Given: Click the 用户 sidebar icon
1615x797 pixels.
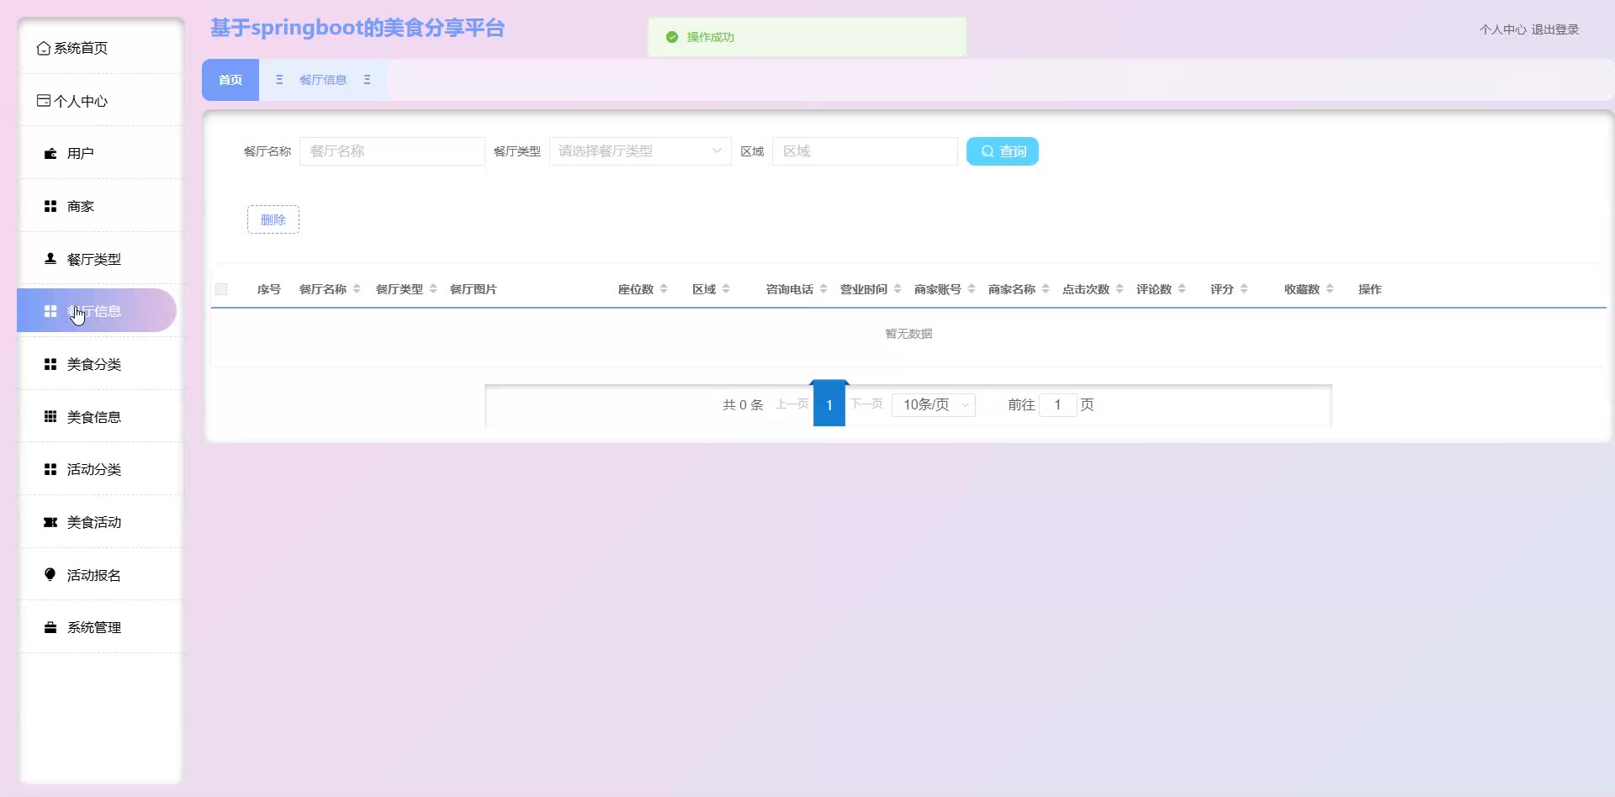Looking at the screenshot, I should 50,154.
